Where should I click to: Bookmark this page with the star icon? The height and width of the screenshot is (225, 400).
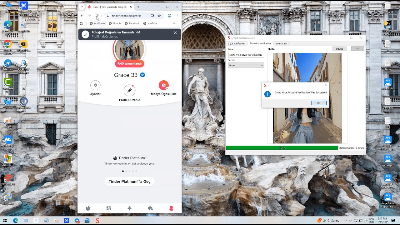tap(159, 16)
